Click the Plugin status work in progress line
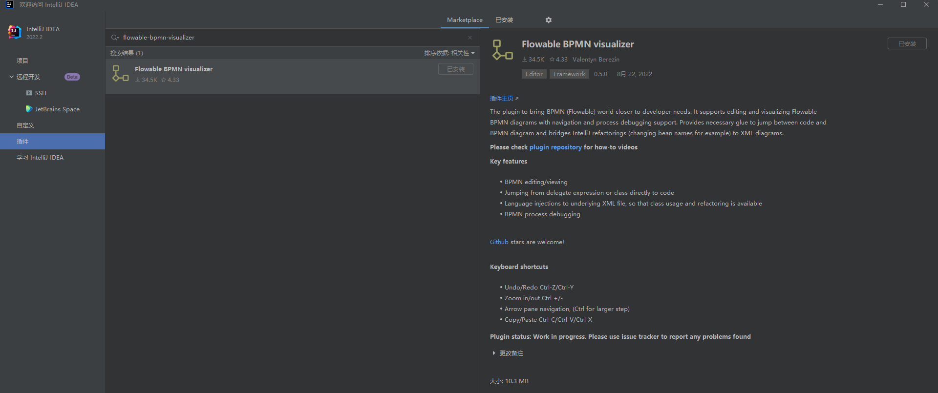Image resolution: width=938 pixels, height=393 pixels. click(x=620, y=336)
